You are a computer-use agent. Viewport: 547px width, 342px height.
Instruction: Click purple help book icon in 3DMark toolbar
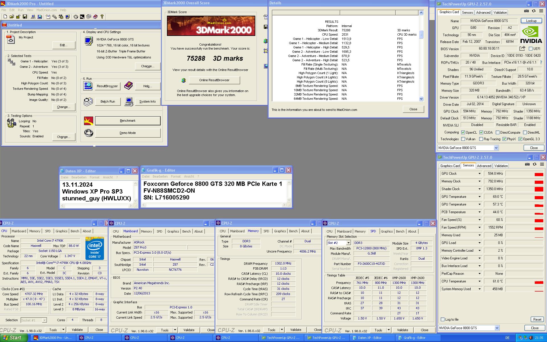tap(95, 17)
